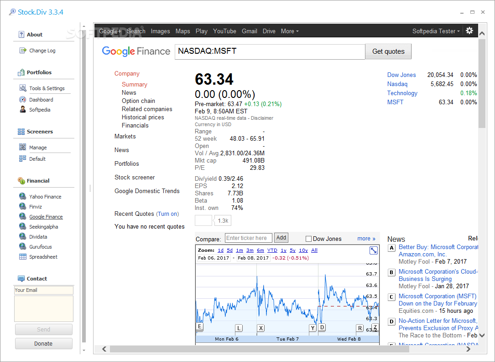Expand the More dropdown in Google bar

pyautogui.click(x=290, y=31)
